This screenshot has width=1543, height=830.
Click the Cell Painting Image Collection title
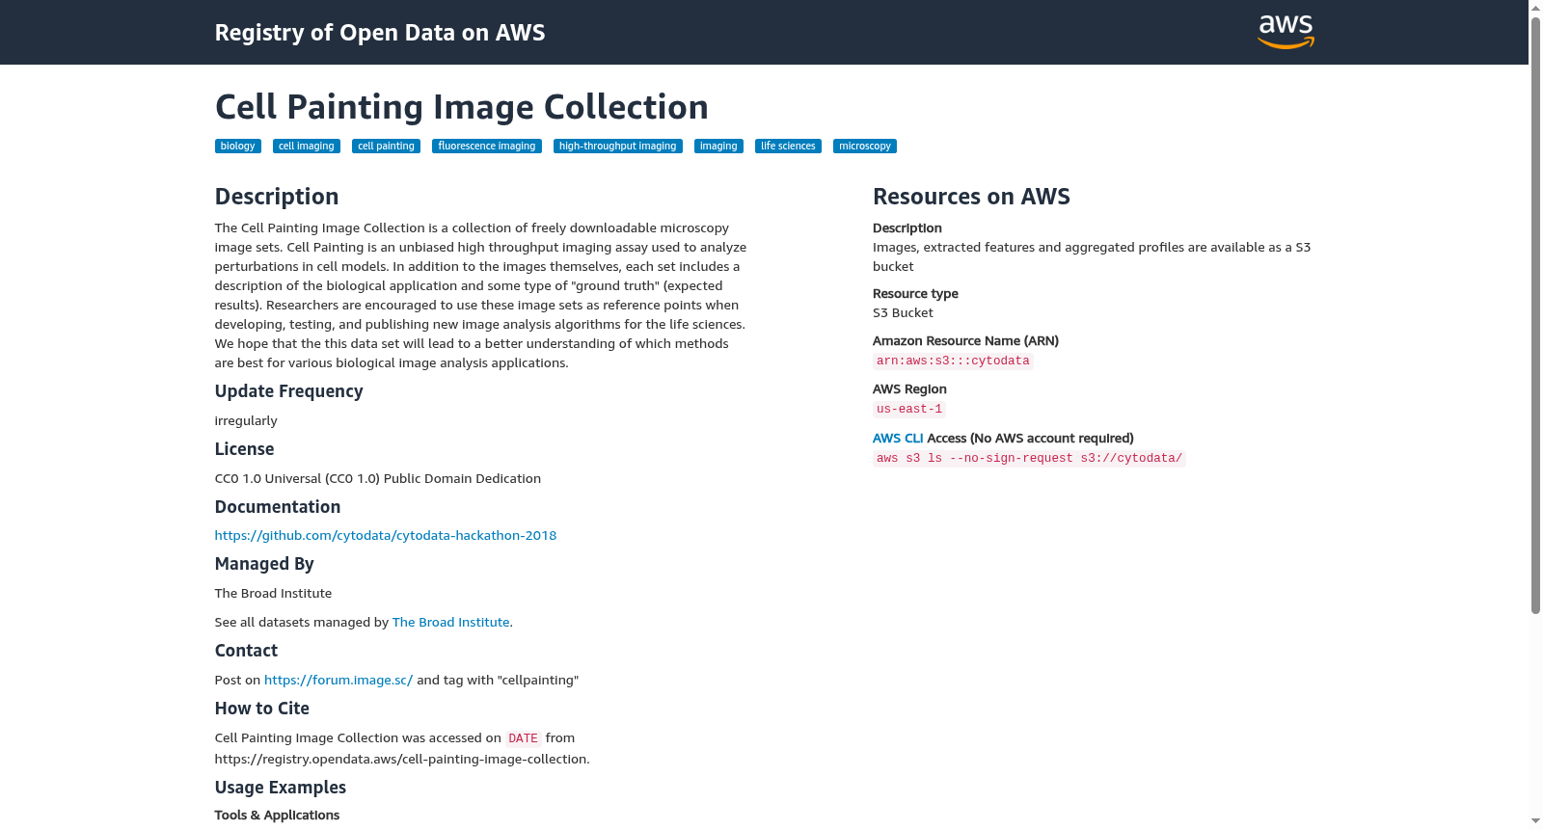coord(462,107)
